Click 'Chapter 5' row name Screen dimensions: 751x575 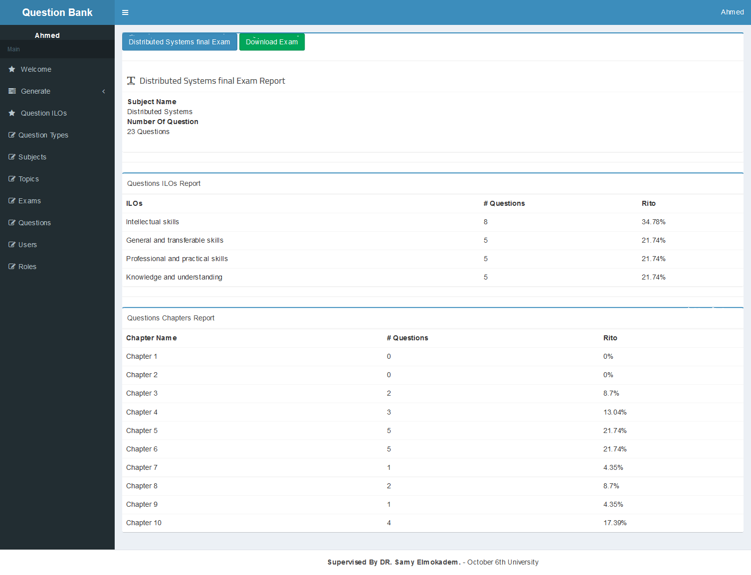click(x=142, y=431)
